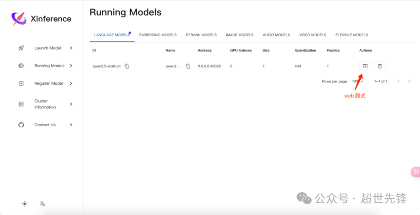Open the Cluster Information sidebar item
420x215 pixels.
pyautogui.click(x=46, y=104)
